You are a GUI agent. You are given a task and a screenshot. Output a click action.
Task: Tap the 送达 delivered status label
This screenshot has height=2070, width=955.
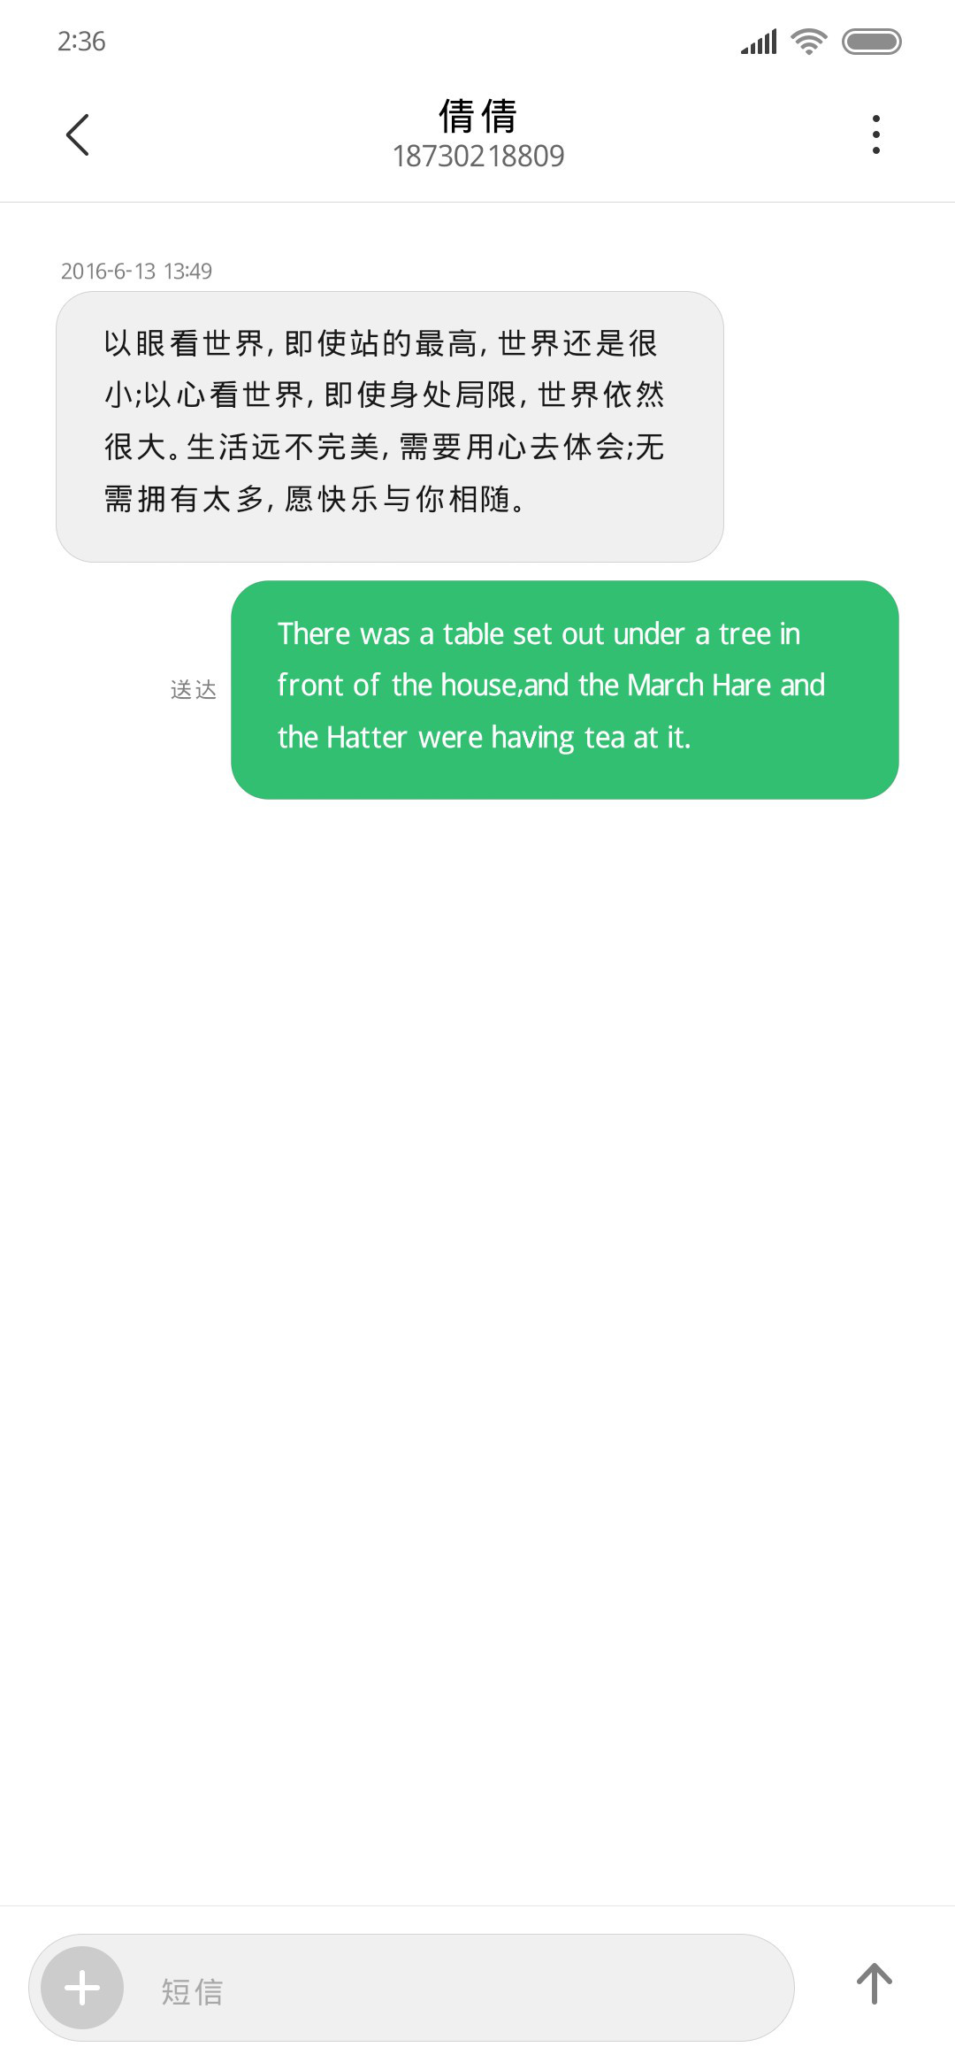(x=194, y=690)
